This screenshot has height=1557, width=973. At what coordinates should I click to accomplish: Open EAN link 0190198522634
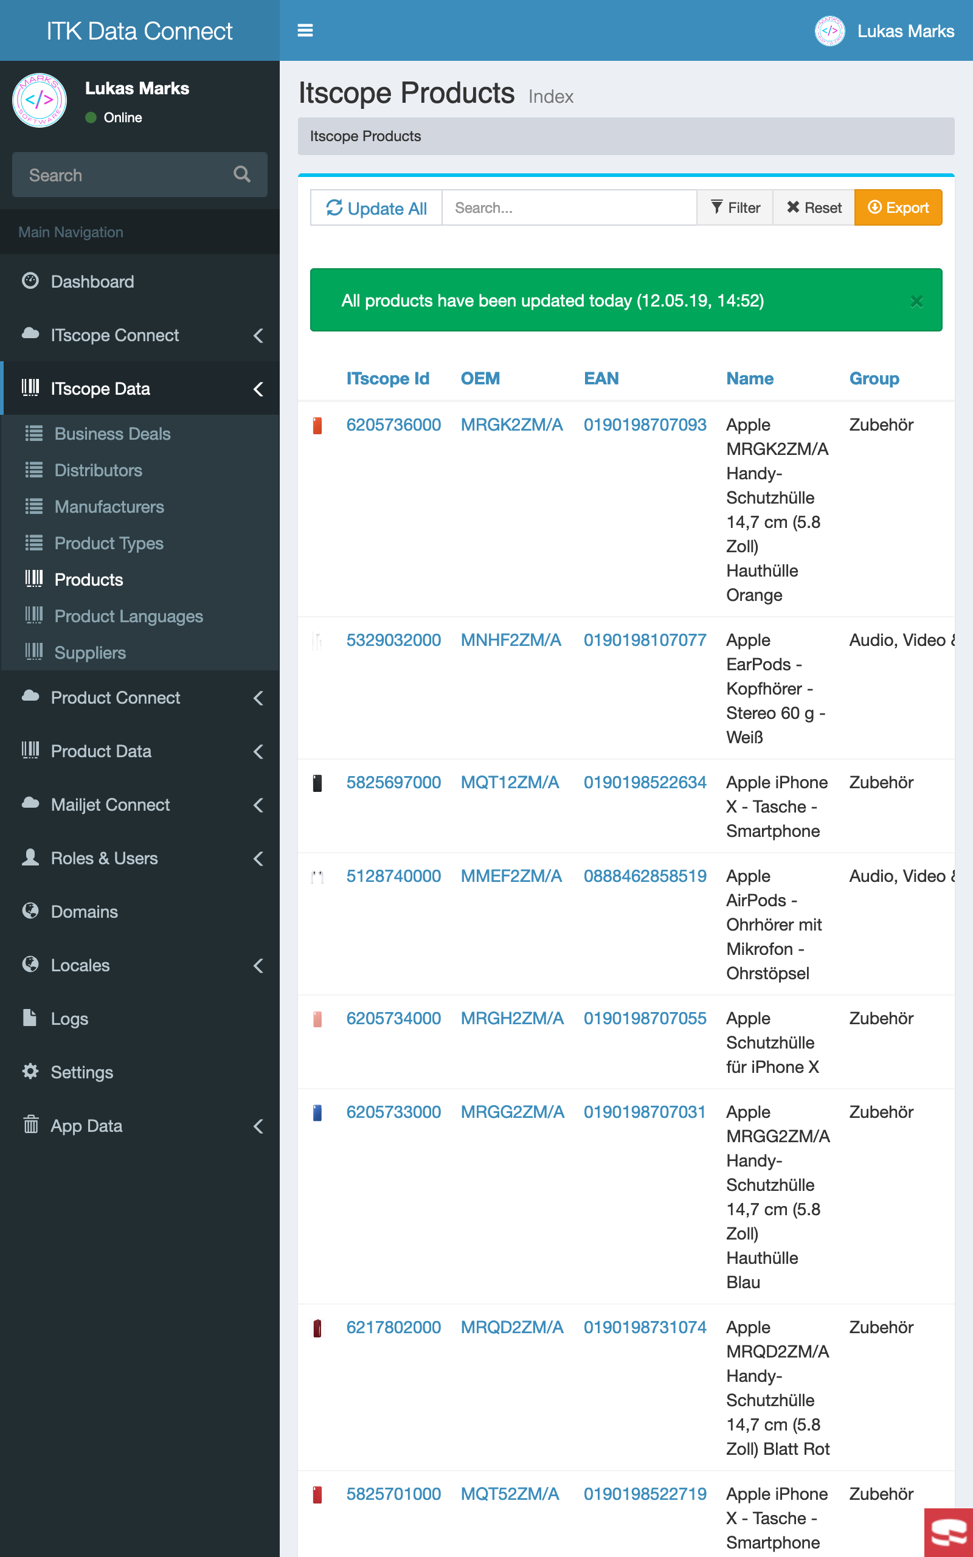coord(645,782)
